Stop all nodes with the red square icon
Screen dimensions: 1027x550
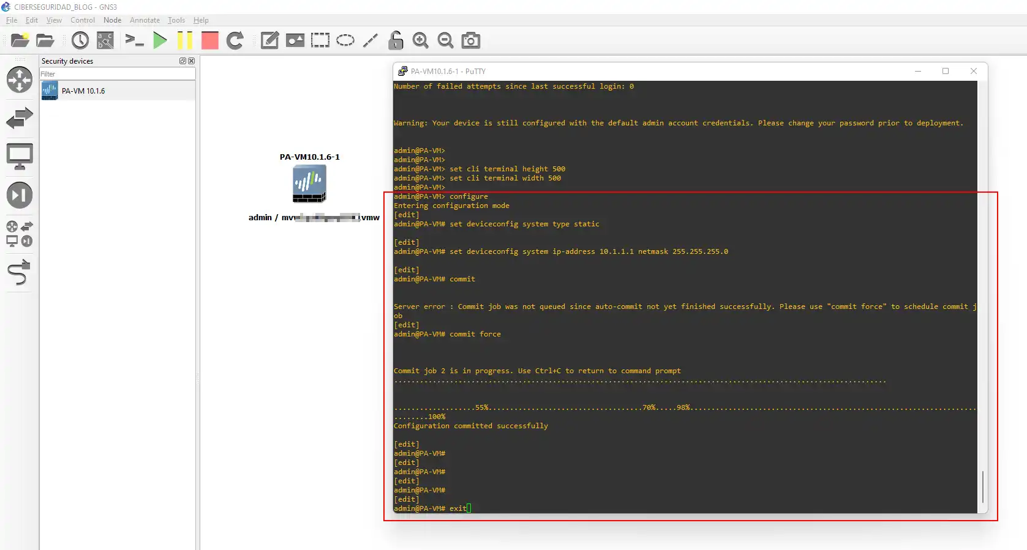[x=210, y=40]
